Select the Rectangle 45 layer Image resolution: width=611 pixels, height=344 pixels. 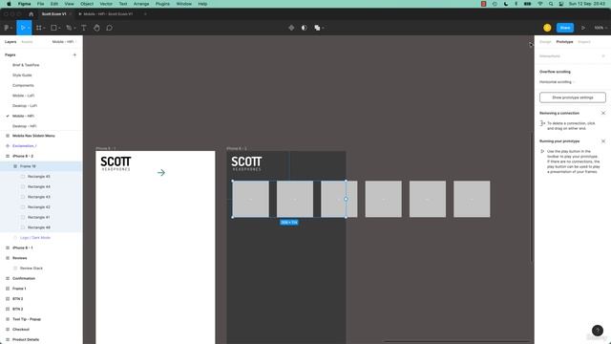tap(38, 176)
